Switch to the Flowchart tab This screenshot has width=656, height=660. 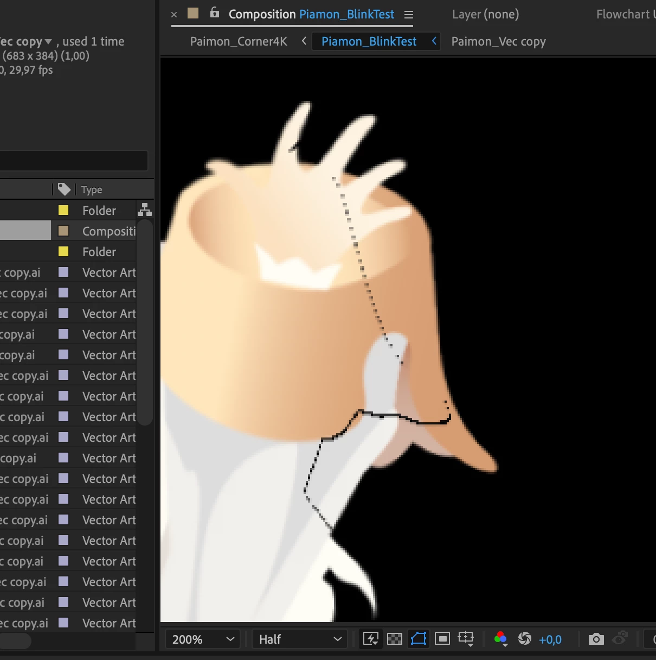pos(625,15)
